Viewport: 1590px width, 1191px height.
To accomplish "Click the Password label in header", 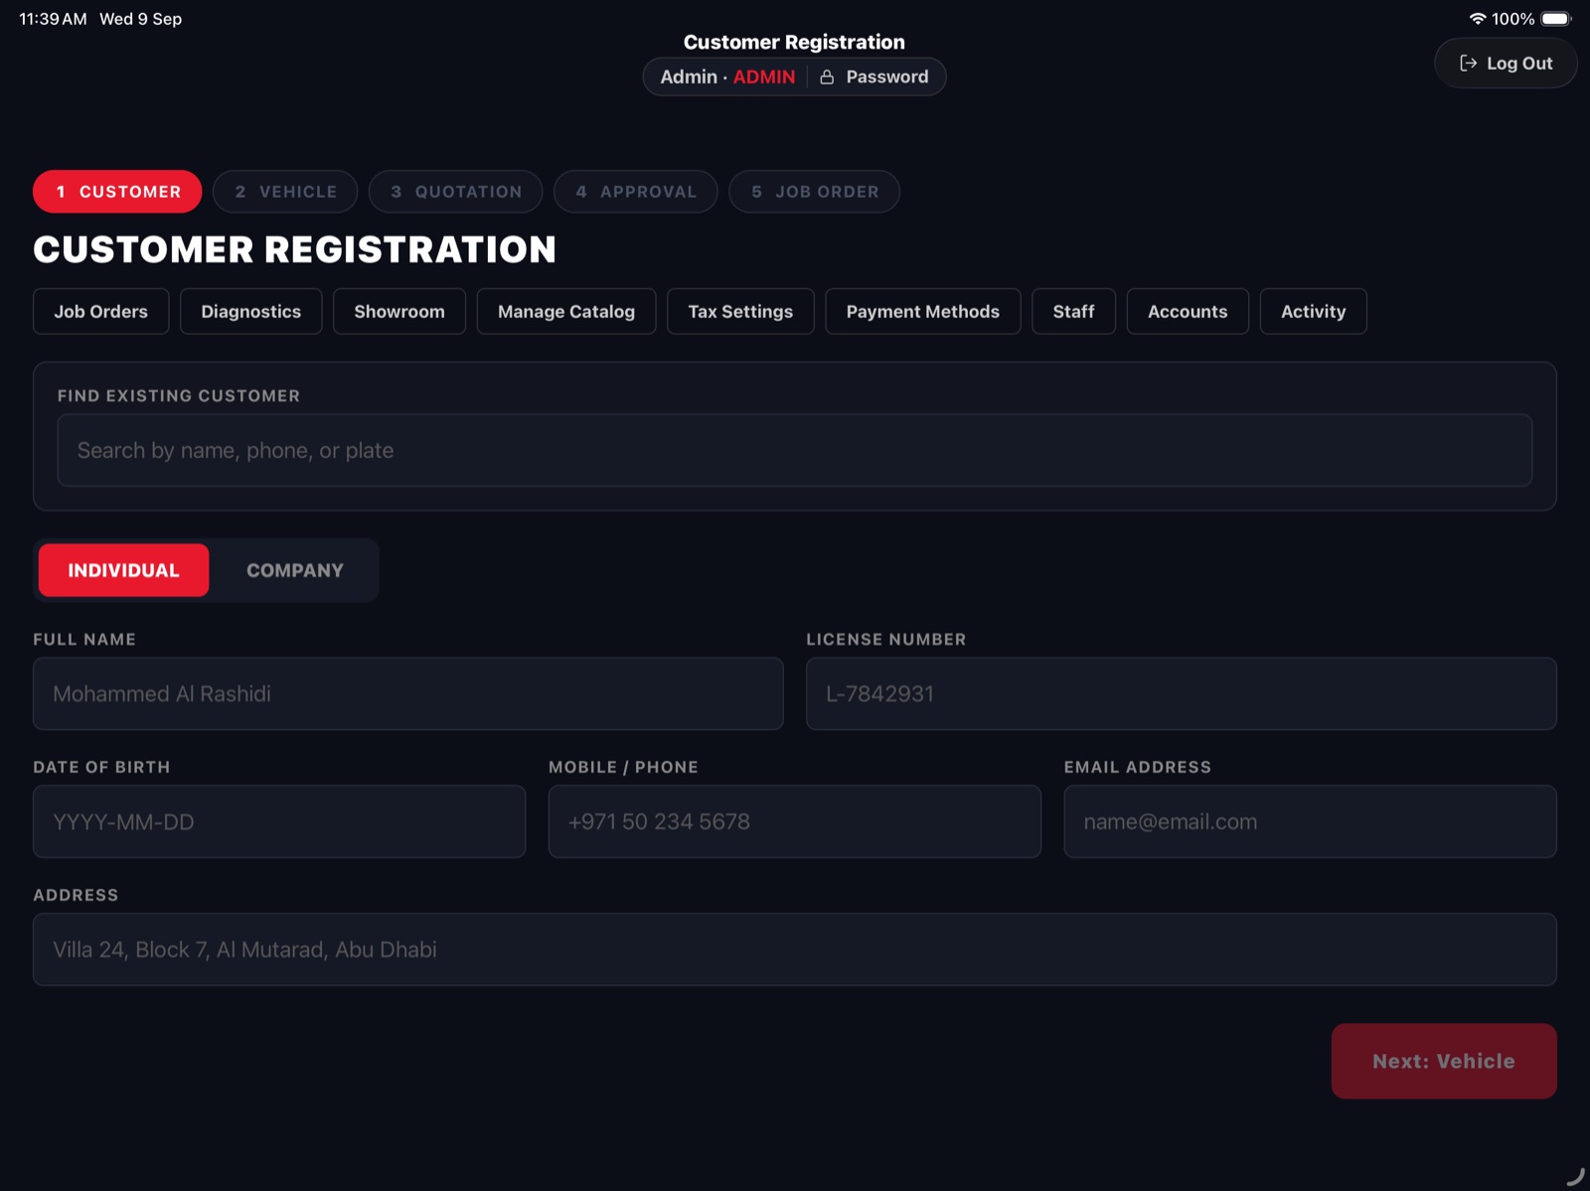I will (x=886, y=77).
